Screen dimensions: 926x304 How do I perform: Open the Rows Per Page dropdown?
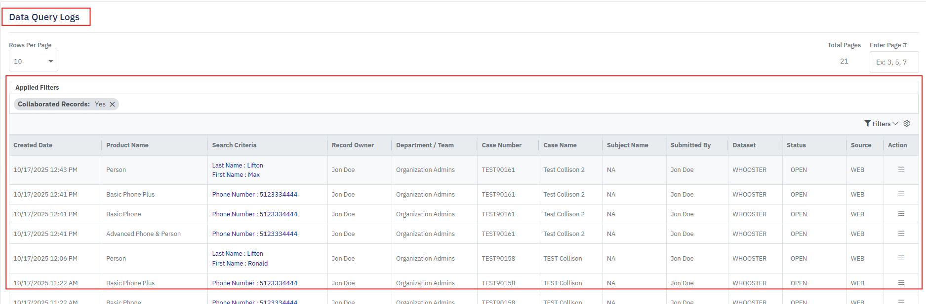pos(34,61)
